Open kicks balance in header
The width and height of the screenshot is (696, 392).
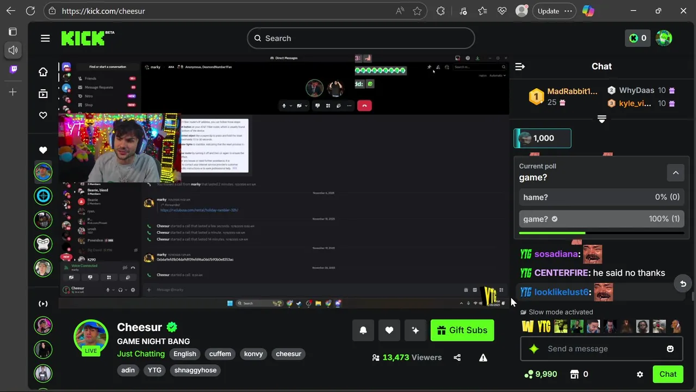[x=637, y=38]
